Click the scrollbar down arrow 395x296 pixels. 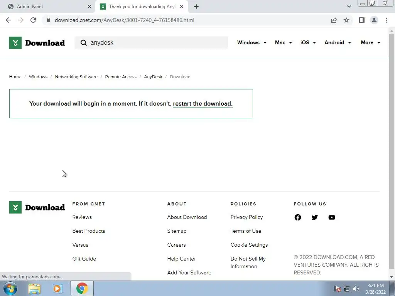[x=392, y=277]
